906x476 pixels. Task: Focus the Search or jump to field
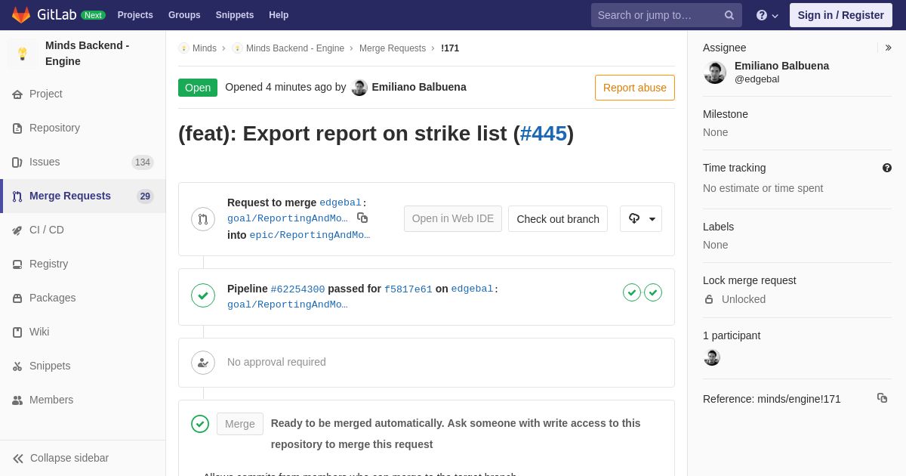657,15
